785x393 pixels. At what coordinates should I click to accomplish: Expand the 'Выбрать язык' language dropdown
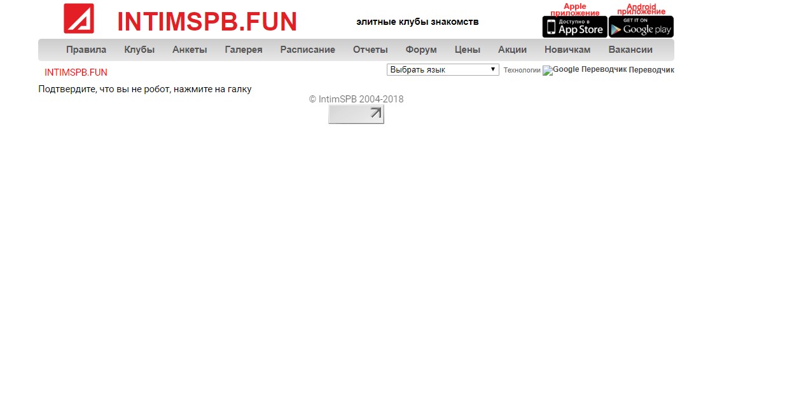click(443, 70)
